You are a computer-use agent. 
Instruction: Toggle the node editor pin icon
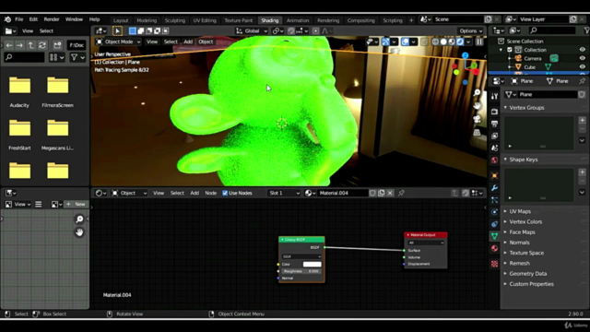401,193
